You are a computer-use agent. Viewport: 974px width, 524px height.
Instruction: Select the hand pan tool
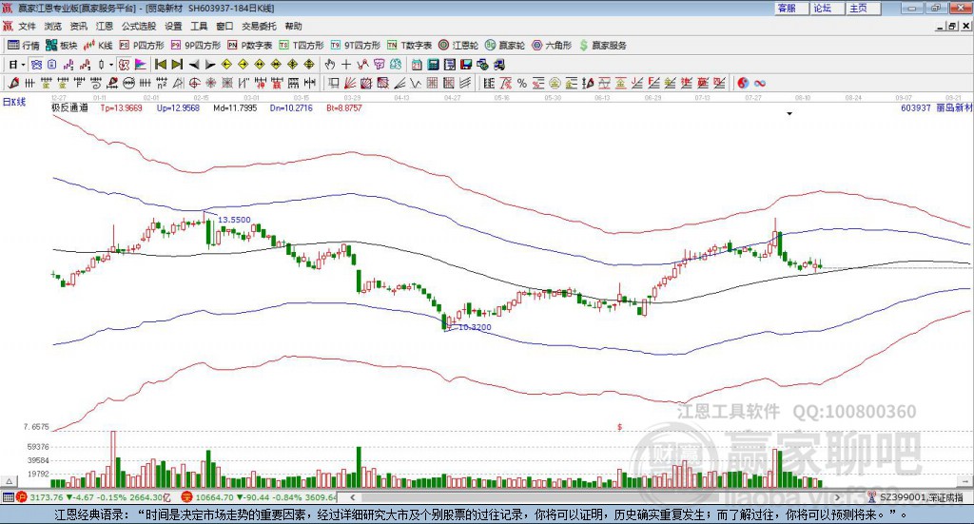pyautogui.click(x=330, y=65)
